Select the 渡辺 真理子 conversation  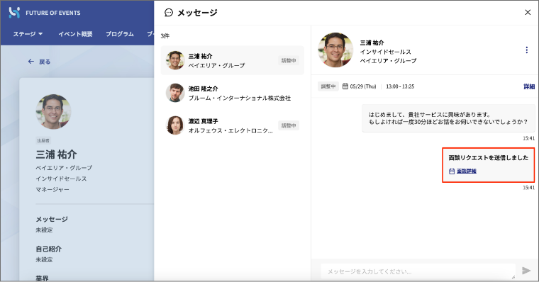(x=233, y=125)
